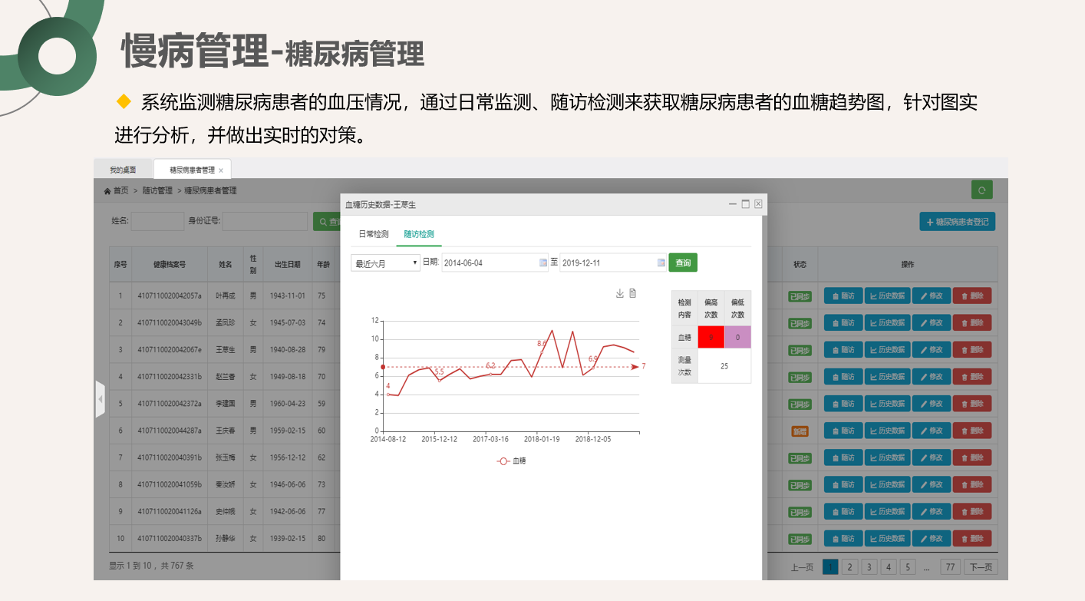Go to page 4 in pagination
The height and width of the screenshot is (601, 1085).
click(888, 567)
